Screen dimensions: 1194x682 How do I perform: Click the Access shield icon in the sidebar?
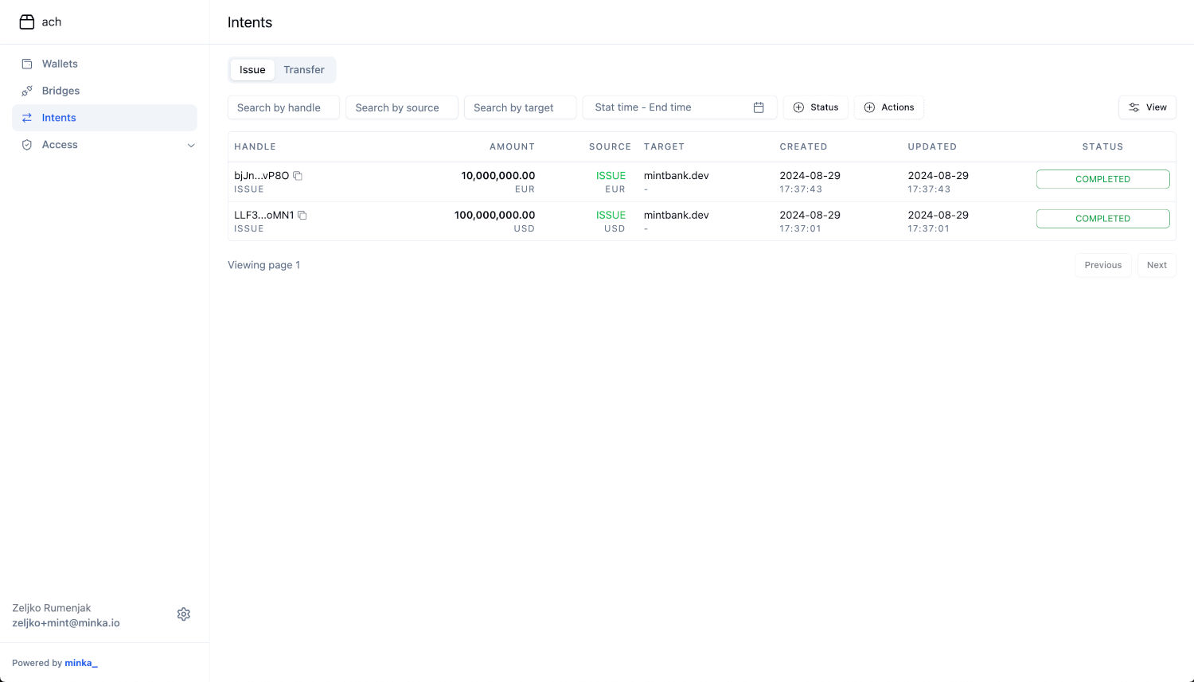click(x=27, y=145)
